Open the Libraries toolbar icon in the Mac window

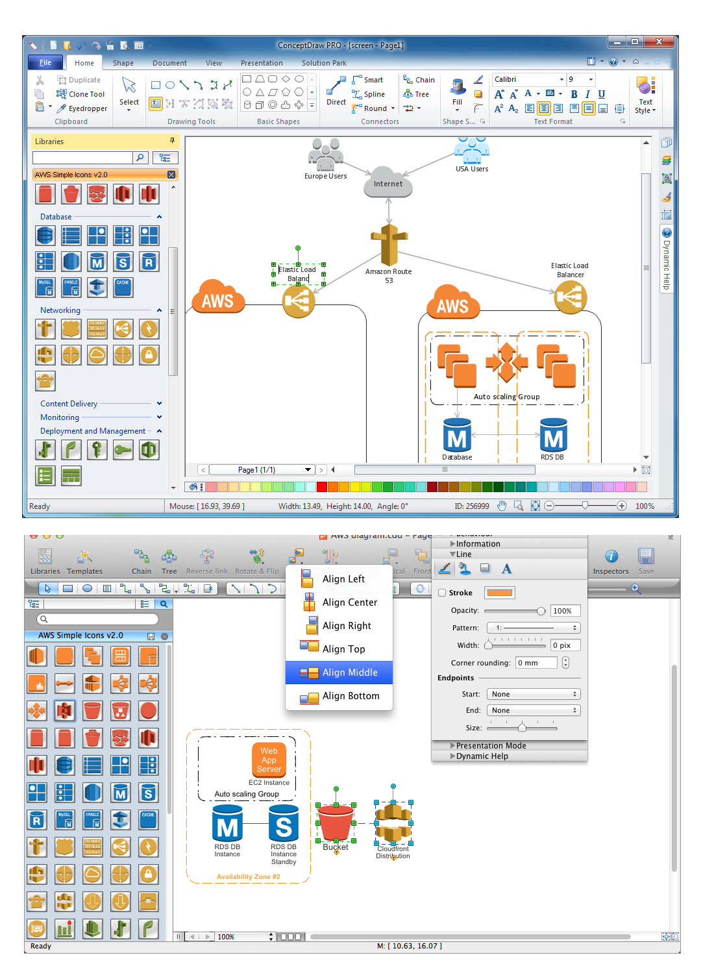tap(45, 561)
